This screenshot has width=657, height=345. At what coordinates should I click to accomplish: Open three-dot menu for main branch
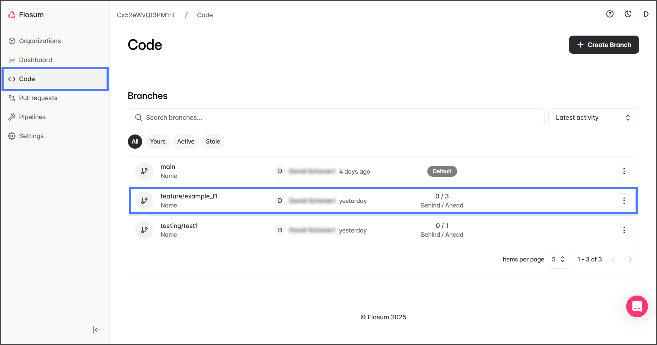click(624, 171)
